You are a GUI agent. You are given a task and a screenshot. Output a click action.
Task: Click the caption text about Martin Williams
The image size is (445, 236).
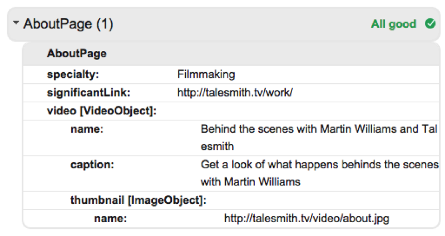pyautogui.click(x=319, y=173)
